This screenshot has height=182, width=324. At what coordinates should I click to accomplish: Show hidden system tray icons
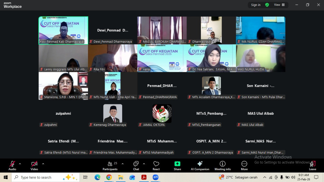point(265,177)
